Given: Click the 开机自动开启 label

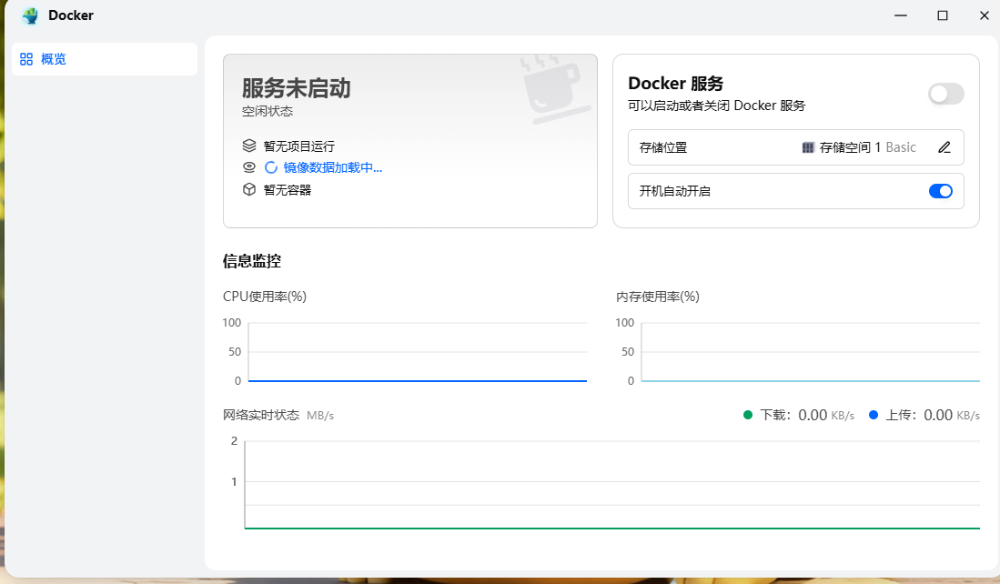Looking at the screenshot, I should click(675, 191).
